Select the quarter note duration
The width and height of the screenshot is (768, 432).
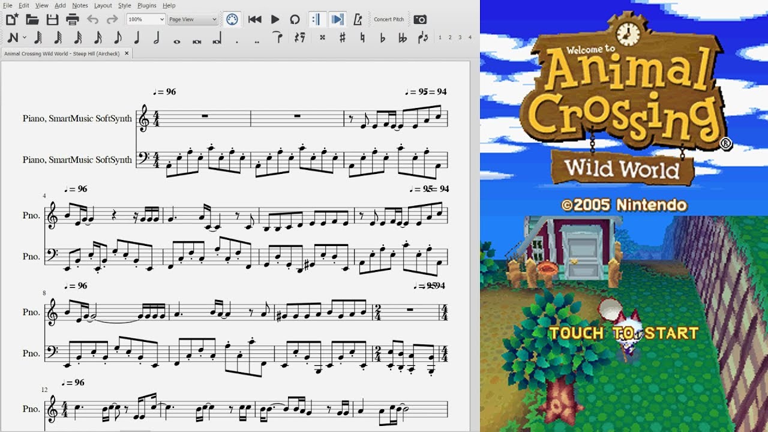point(137,38)
